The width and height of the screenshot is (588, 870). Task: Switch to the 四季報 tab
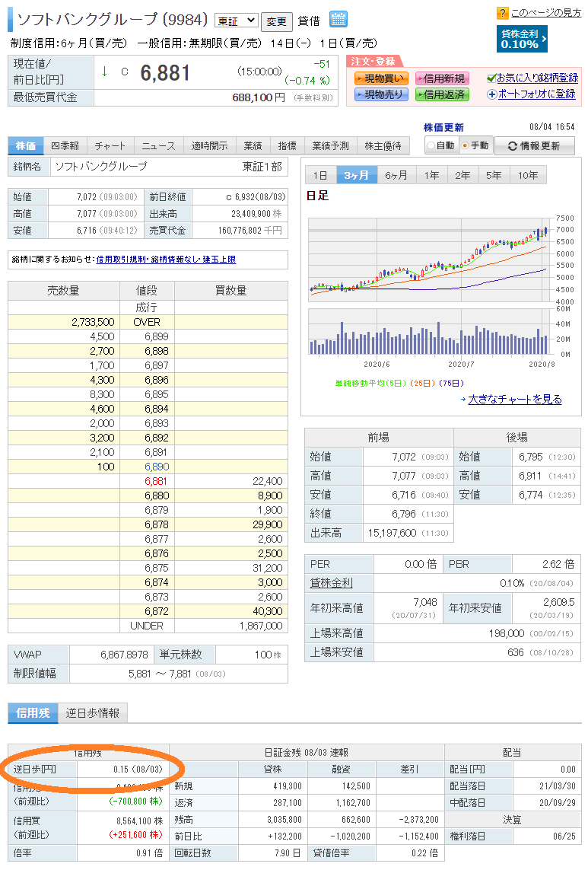click(65, 146)
